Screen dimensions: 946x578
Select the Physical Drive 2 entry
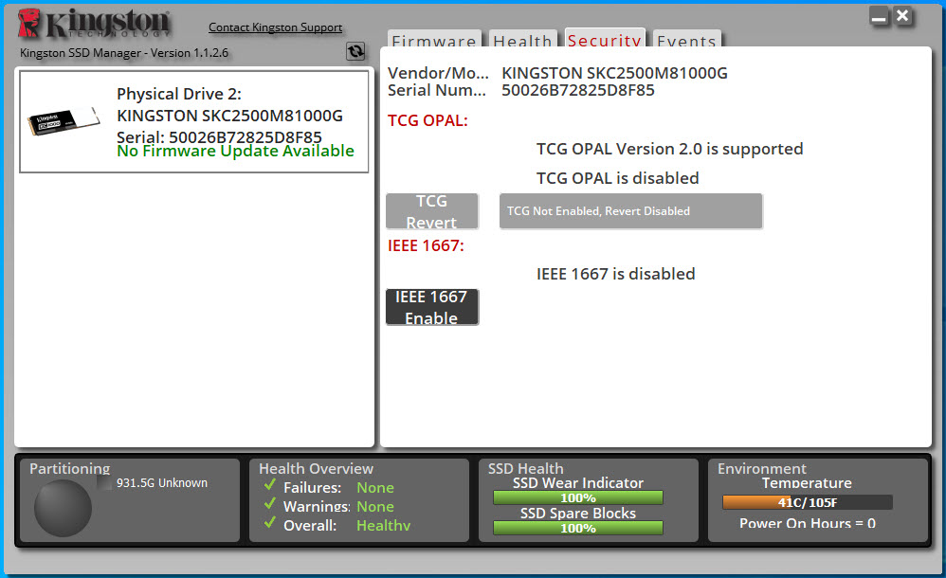tap(193, 121)
